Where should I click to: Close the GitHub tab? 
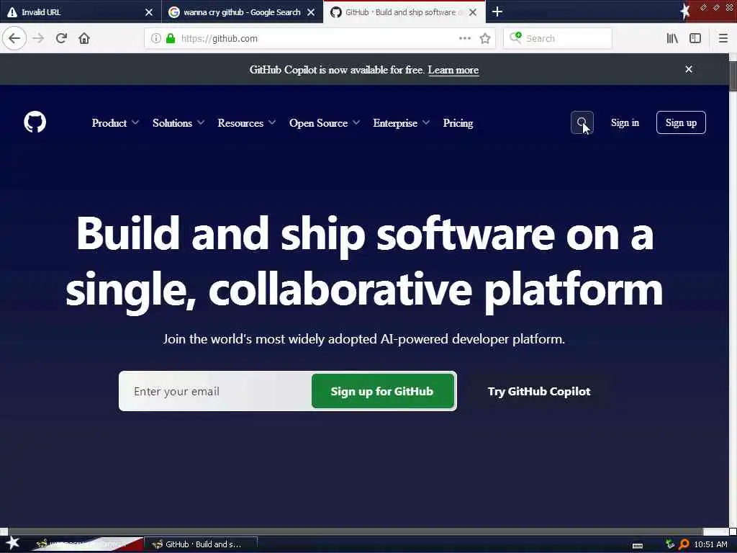(x=473, y=12)
